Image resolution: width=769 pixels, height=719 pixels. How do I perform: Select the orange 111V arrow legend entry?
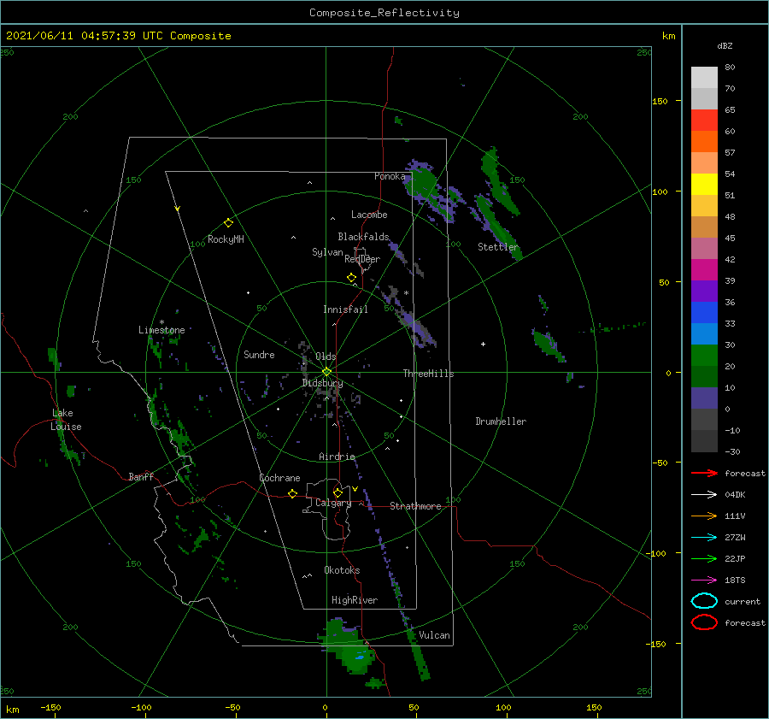(704, 516)
